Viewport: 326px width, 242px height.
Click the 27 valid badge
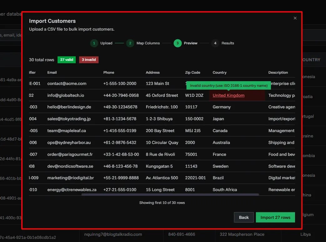pyautogui.click(x=66, y=60)
